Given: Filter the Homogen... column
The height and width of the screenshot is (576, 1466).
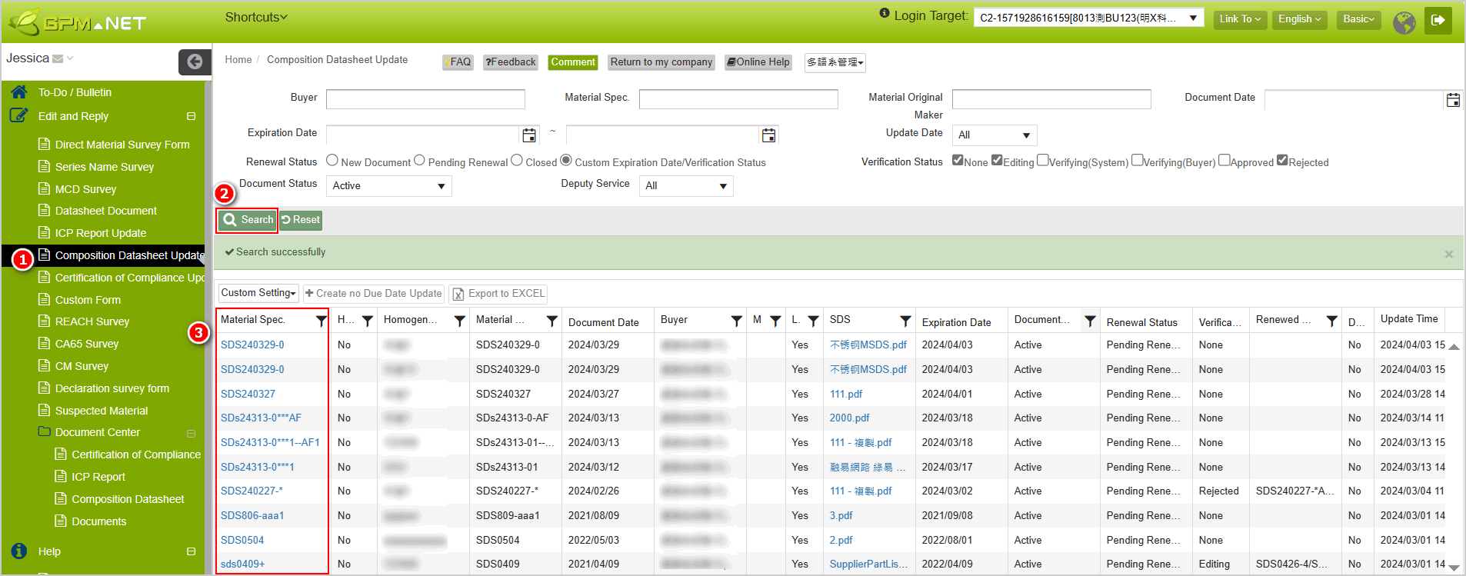Looking at the screenshot, I should [x=459, y=321].
